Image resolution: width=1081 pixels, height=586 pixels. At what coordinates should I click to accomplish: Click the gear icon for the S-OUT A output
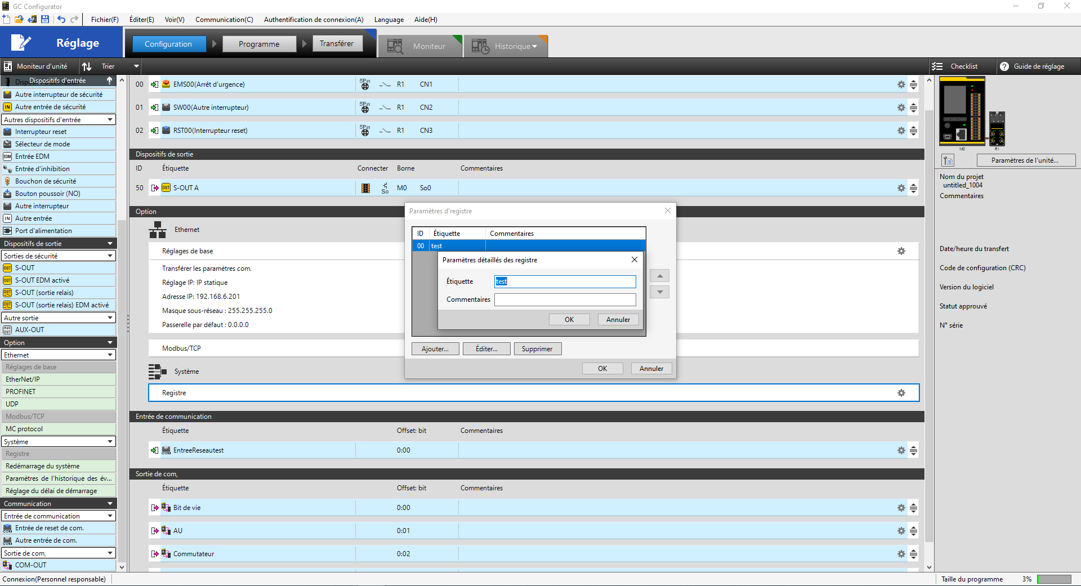click(901, 188)
